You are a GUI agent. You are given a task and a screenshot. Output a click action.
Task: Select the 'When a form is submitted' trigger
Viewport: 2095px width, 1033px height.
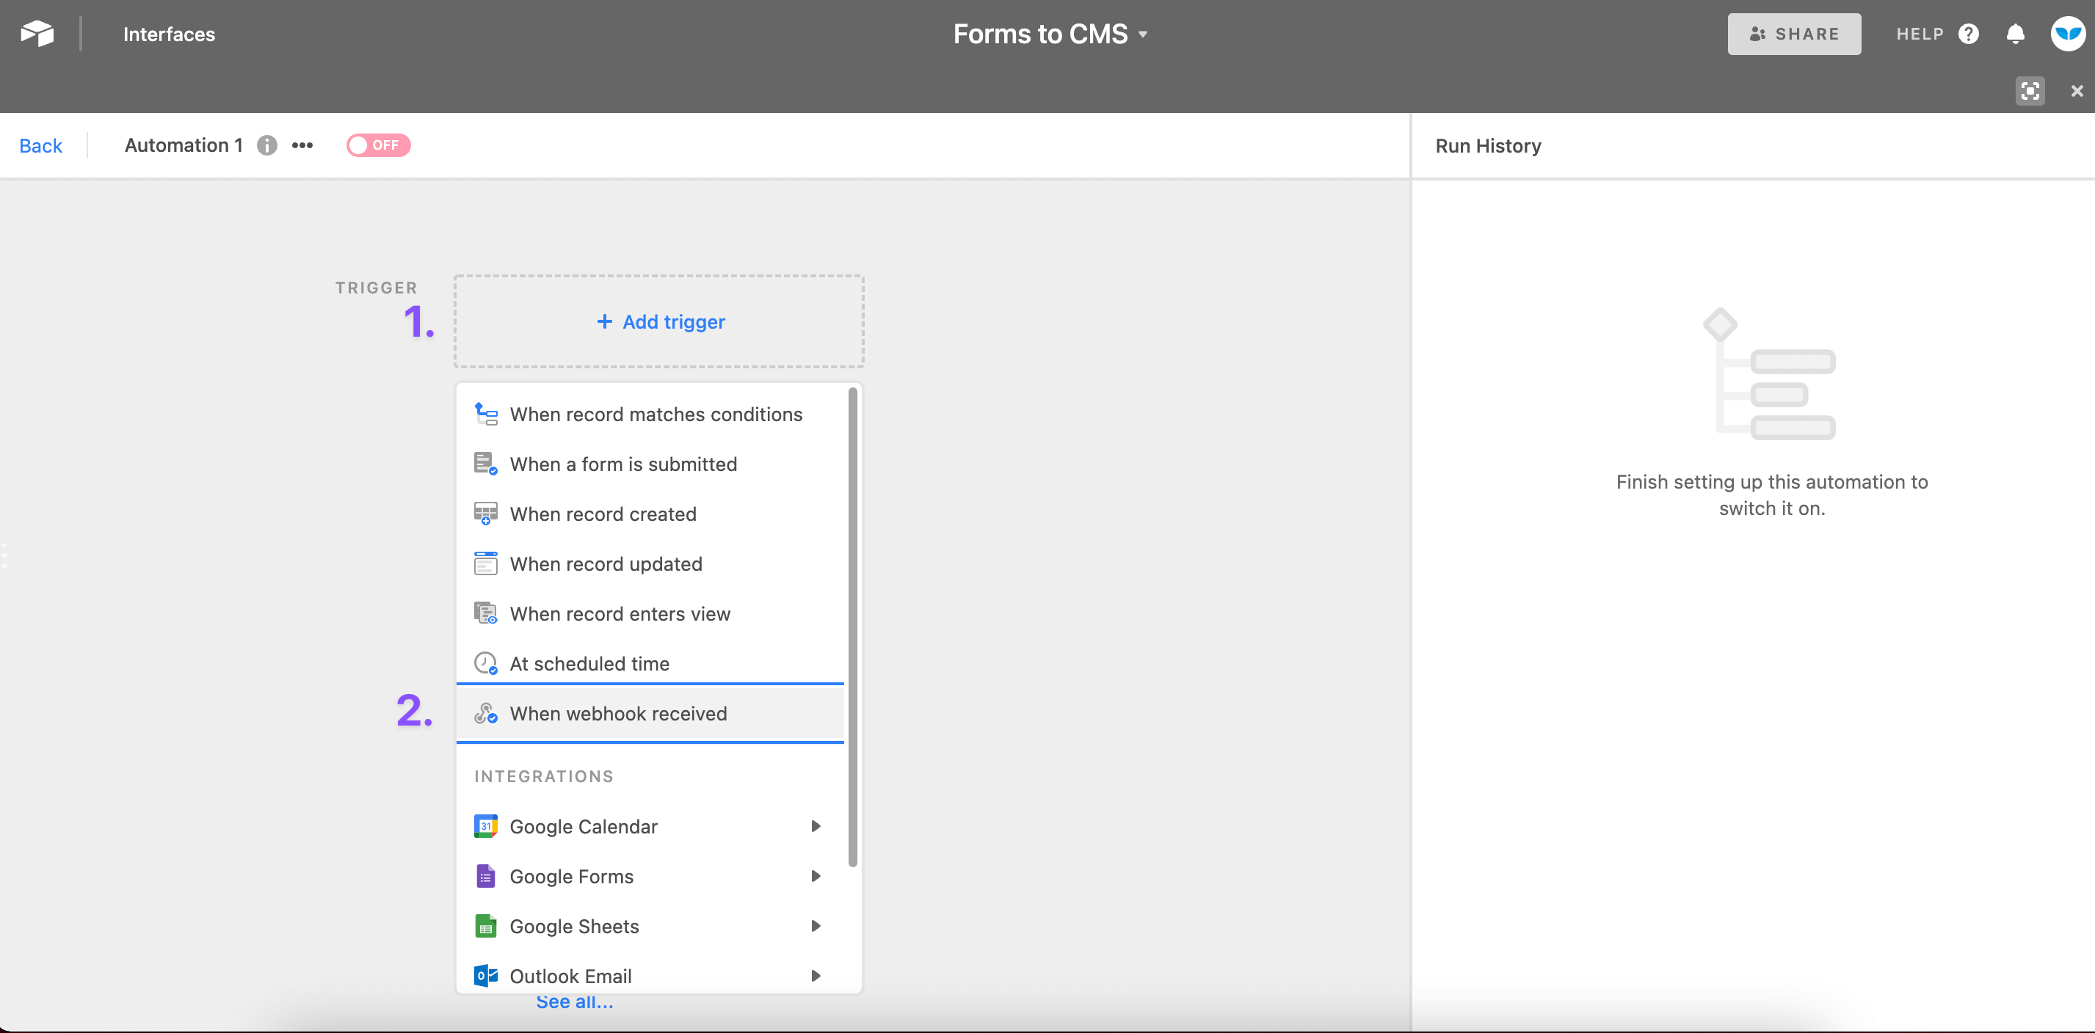click(x=623, y=464)
